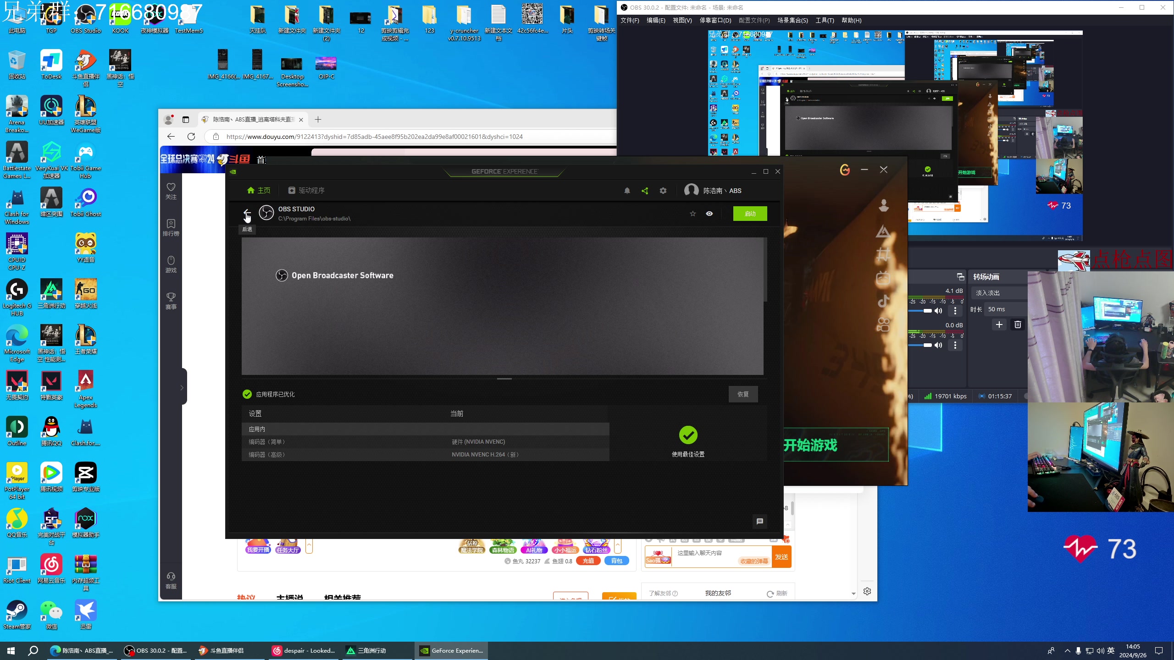Switch to the 主页 tab

click(259, 191)
